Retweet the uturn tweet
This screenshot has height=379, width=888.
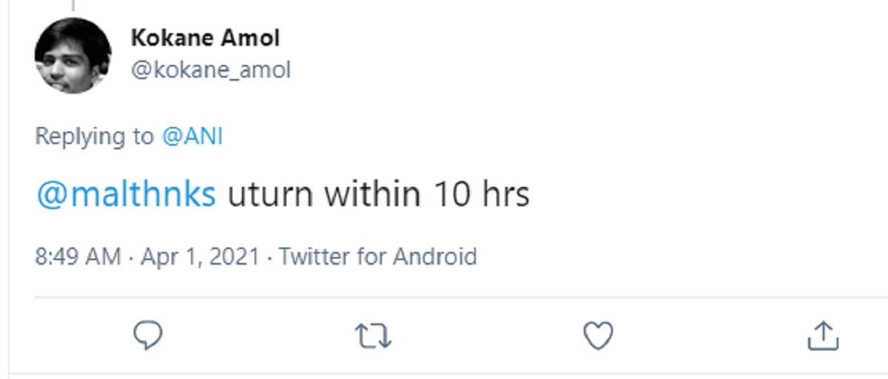click(373, 336)
